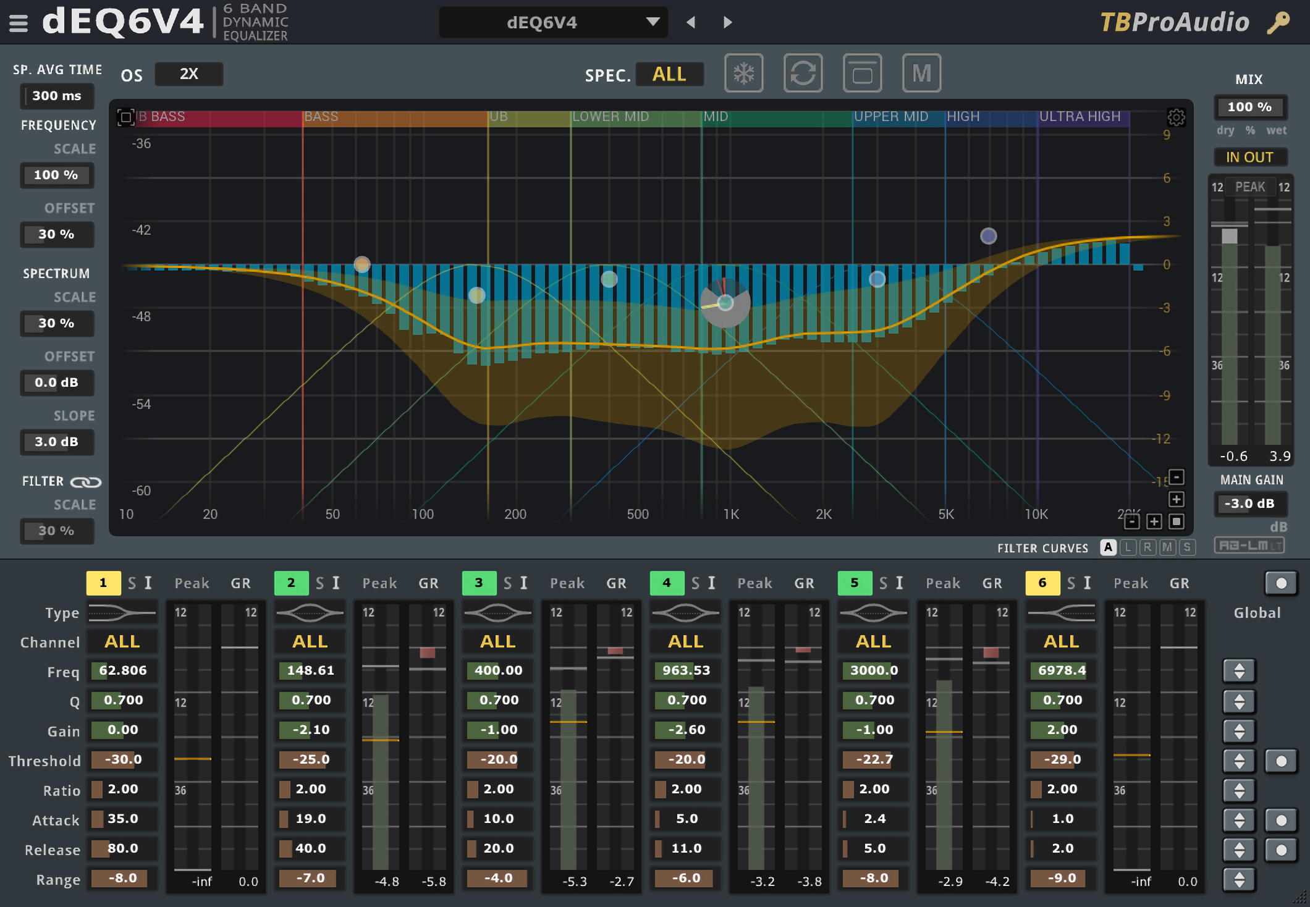Click the key license icon

(1278, 23)
